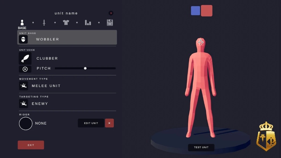The height and width of the screenshot is (158, 281).
Task: Remove rider with red X button
Action: point(109,123)
